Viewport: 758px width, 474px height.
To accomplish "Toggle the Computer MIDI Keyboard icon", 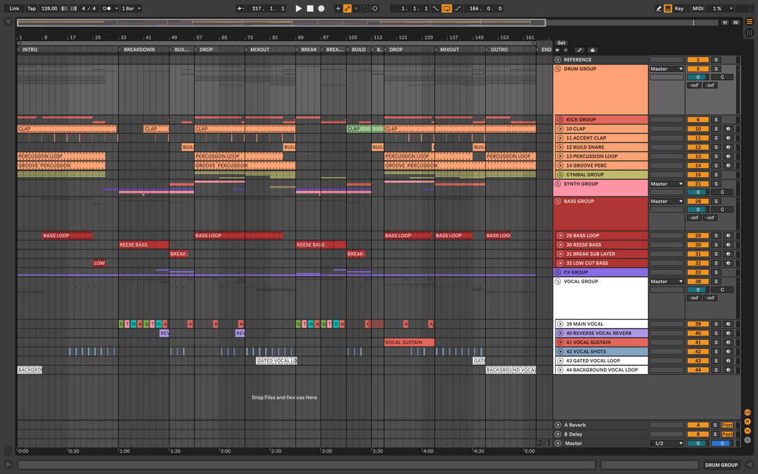I will (x=668, y=9).
